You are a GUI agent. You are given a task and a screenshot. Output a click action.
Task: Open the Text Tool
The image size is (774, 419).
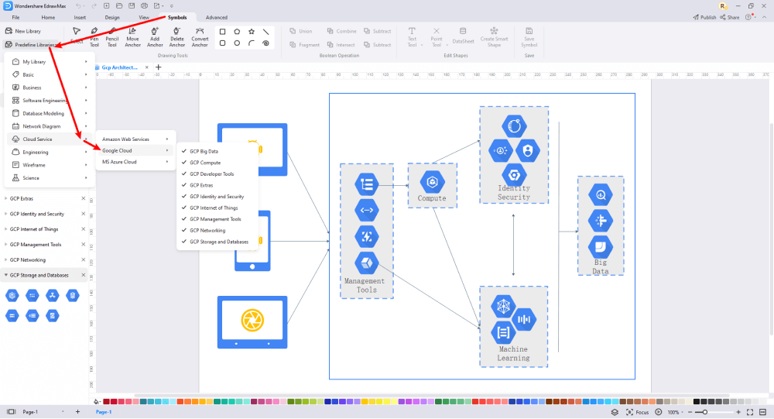click(x=412, y=37)
